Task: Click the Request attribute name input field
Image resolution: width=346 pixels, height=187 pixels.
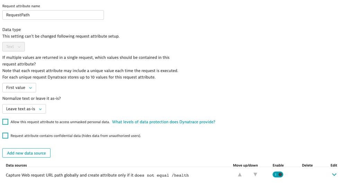Action: tap(53, 15)
